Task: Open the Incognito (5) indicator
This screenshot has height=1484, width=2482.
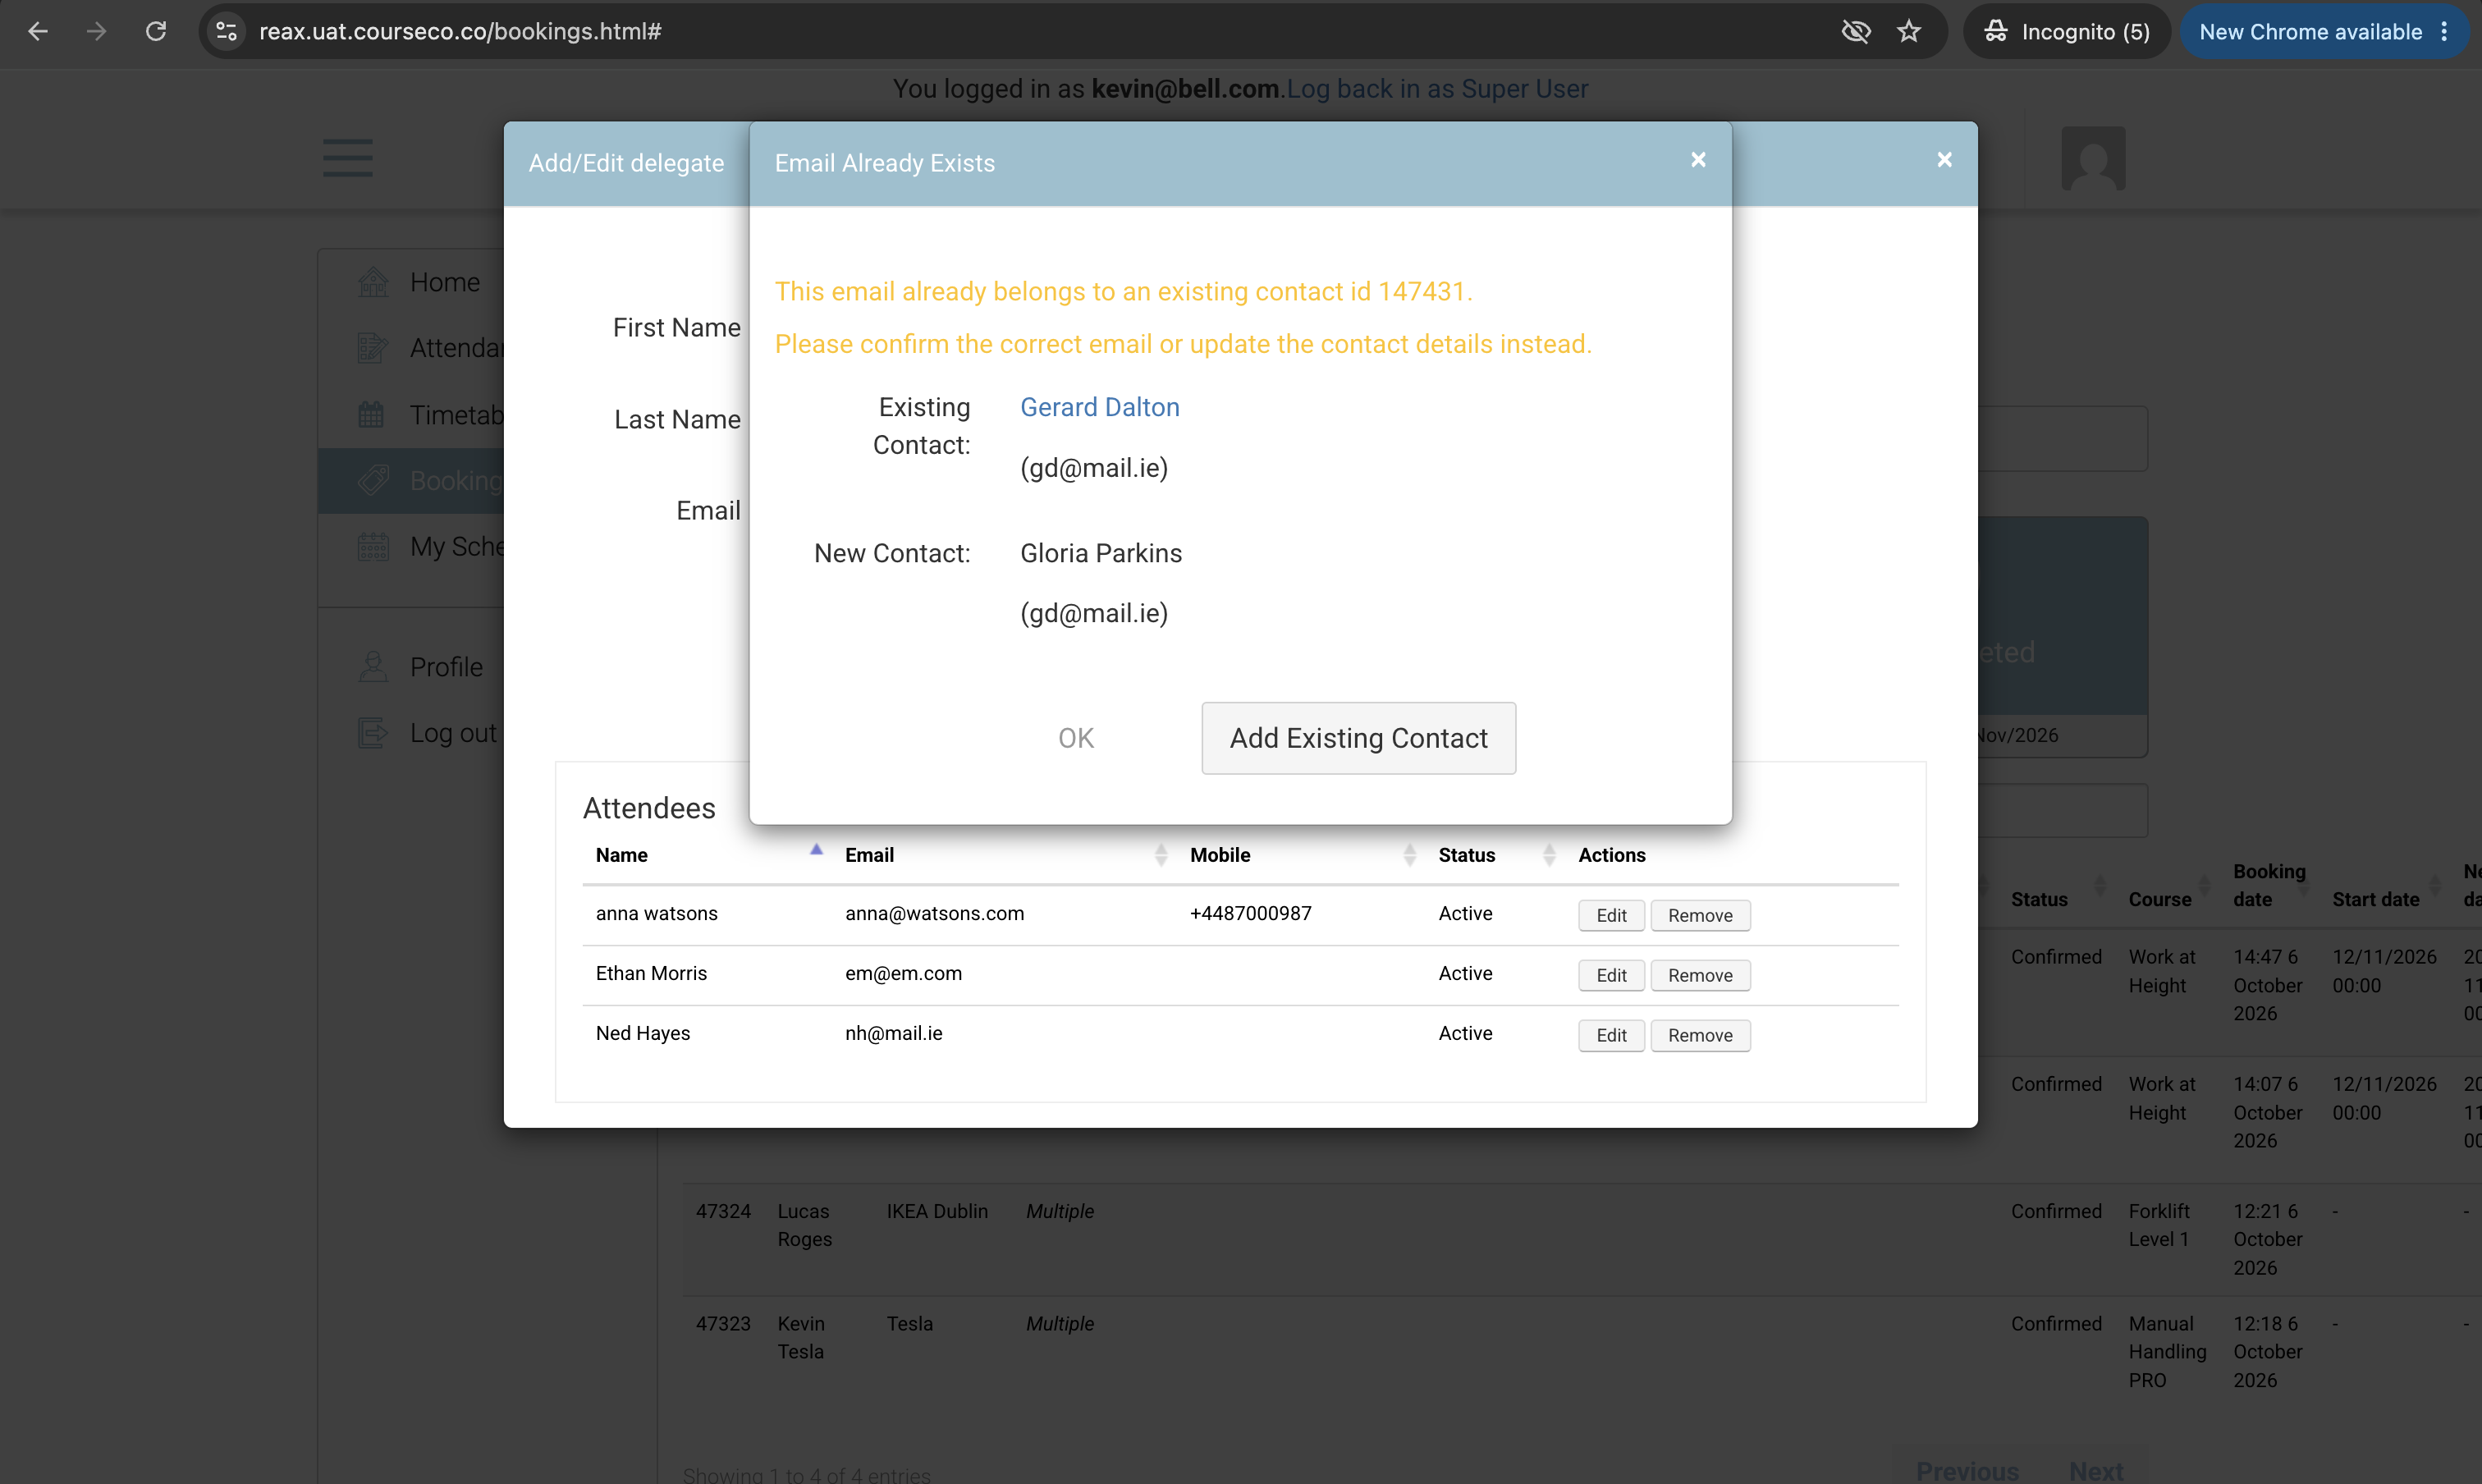Action: coord(2066,31)
